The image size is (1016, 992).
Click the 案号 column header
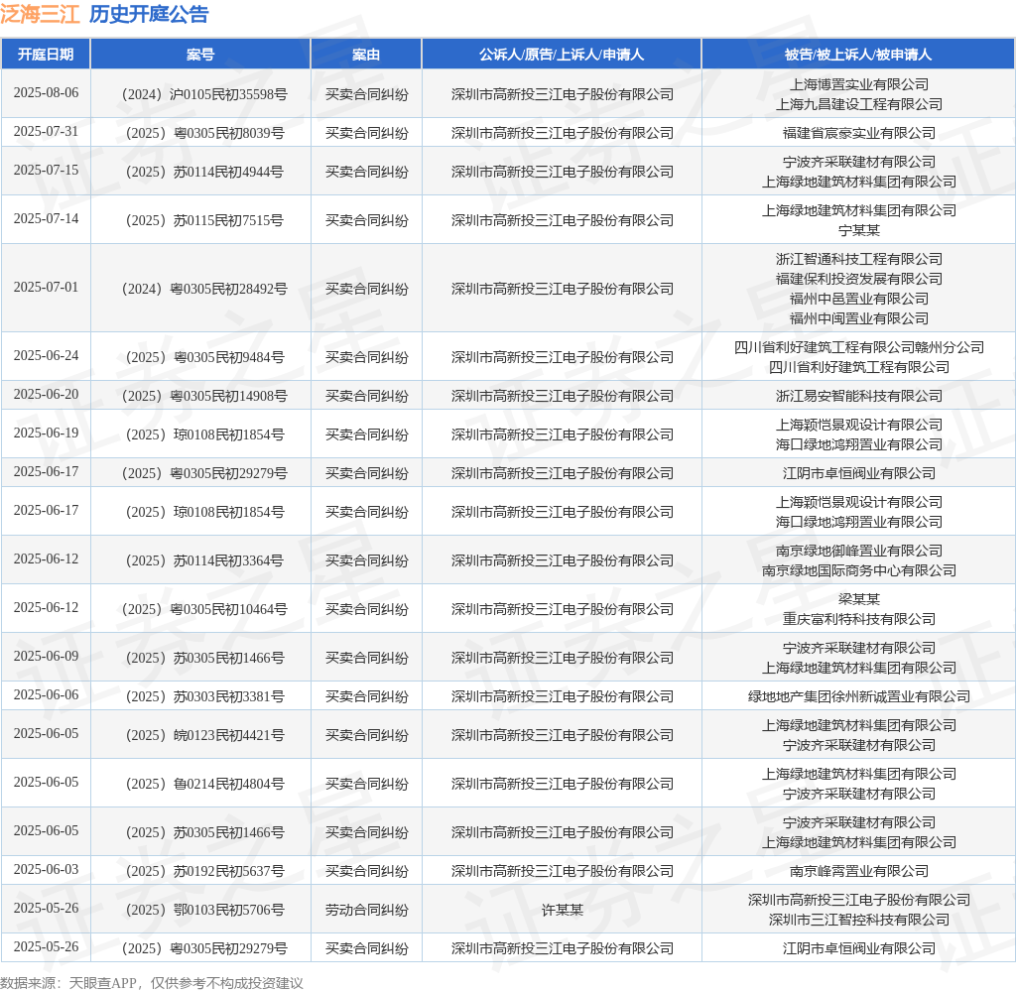pyautogui.click(x=200, y=55)
